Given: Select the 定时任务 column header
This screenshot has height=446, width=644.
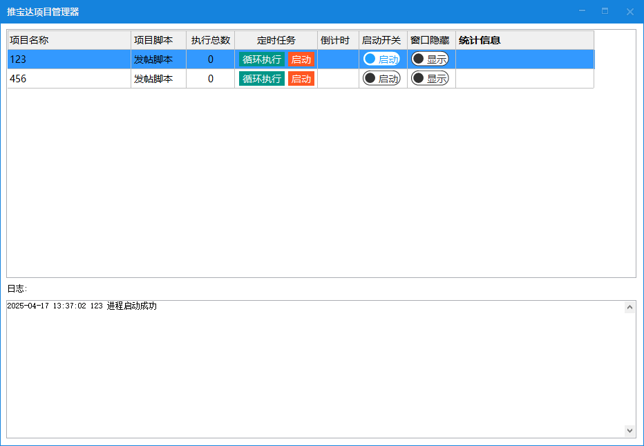Looking at the screenshot, I should tap(276, 40).
